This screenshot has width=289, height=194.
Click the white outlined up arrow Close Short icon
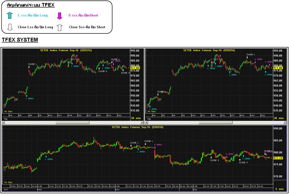(x=59, y=27)
